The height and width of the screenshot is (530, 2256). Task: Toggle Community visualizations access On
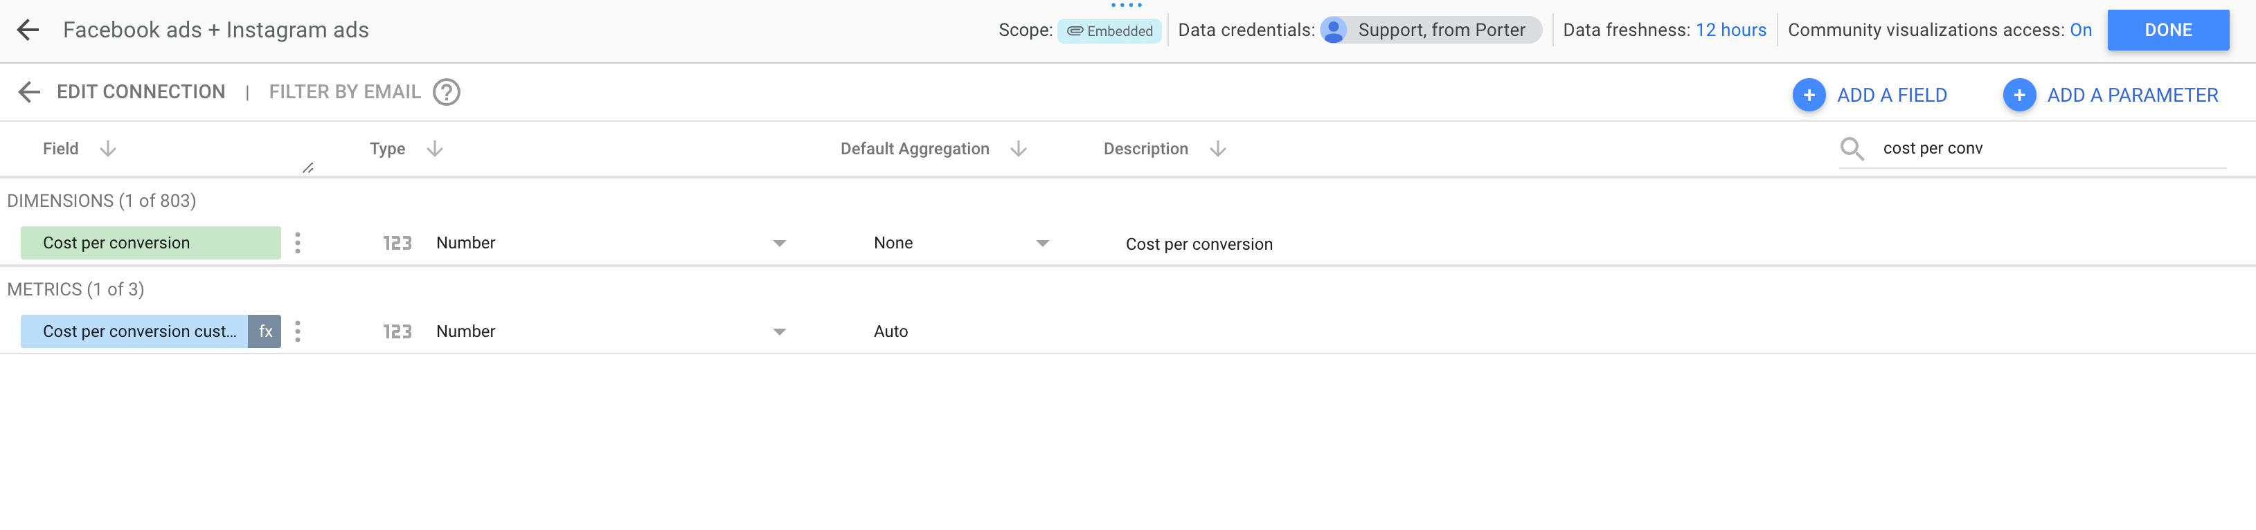[x=2081, y=30]
